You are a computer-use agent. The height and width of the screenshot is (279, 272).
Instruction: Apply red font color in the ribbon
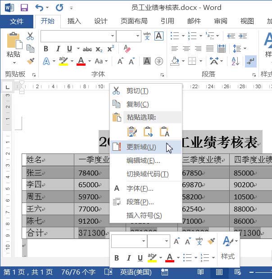coord(81,61)
